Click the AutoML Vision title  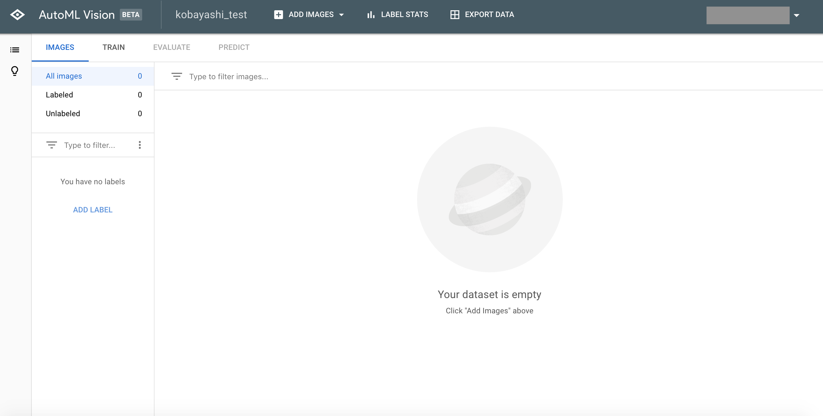coord(77,15)
